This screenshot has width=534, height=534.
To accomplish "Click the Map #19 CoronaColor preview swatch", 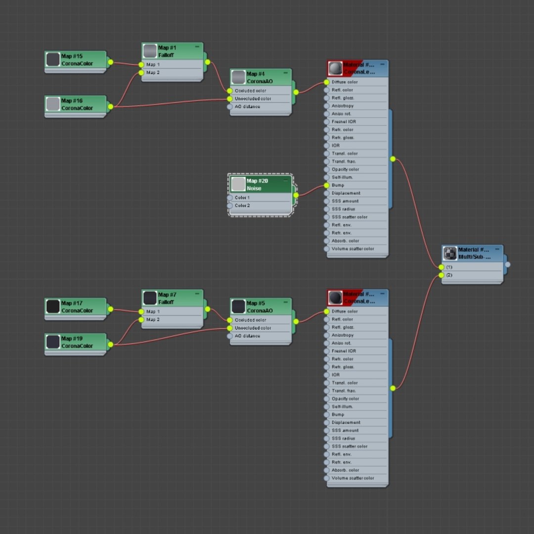I will (53, 342).
